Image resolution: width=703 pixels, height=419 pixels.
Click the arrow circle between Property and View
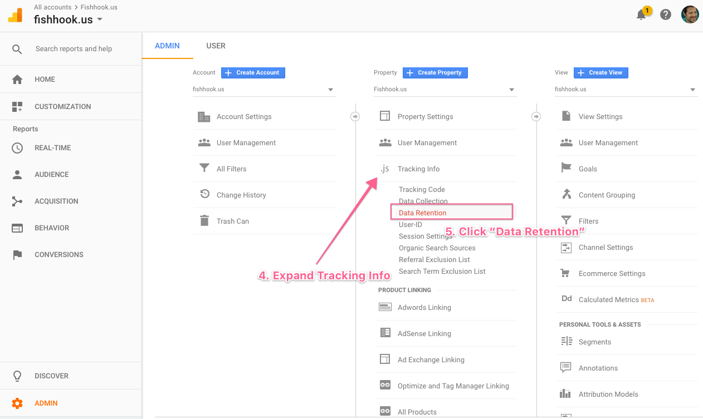(x=536, y=116)
